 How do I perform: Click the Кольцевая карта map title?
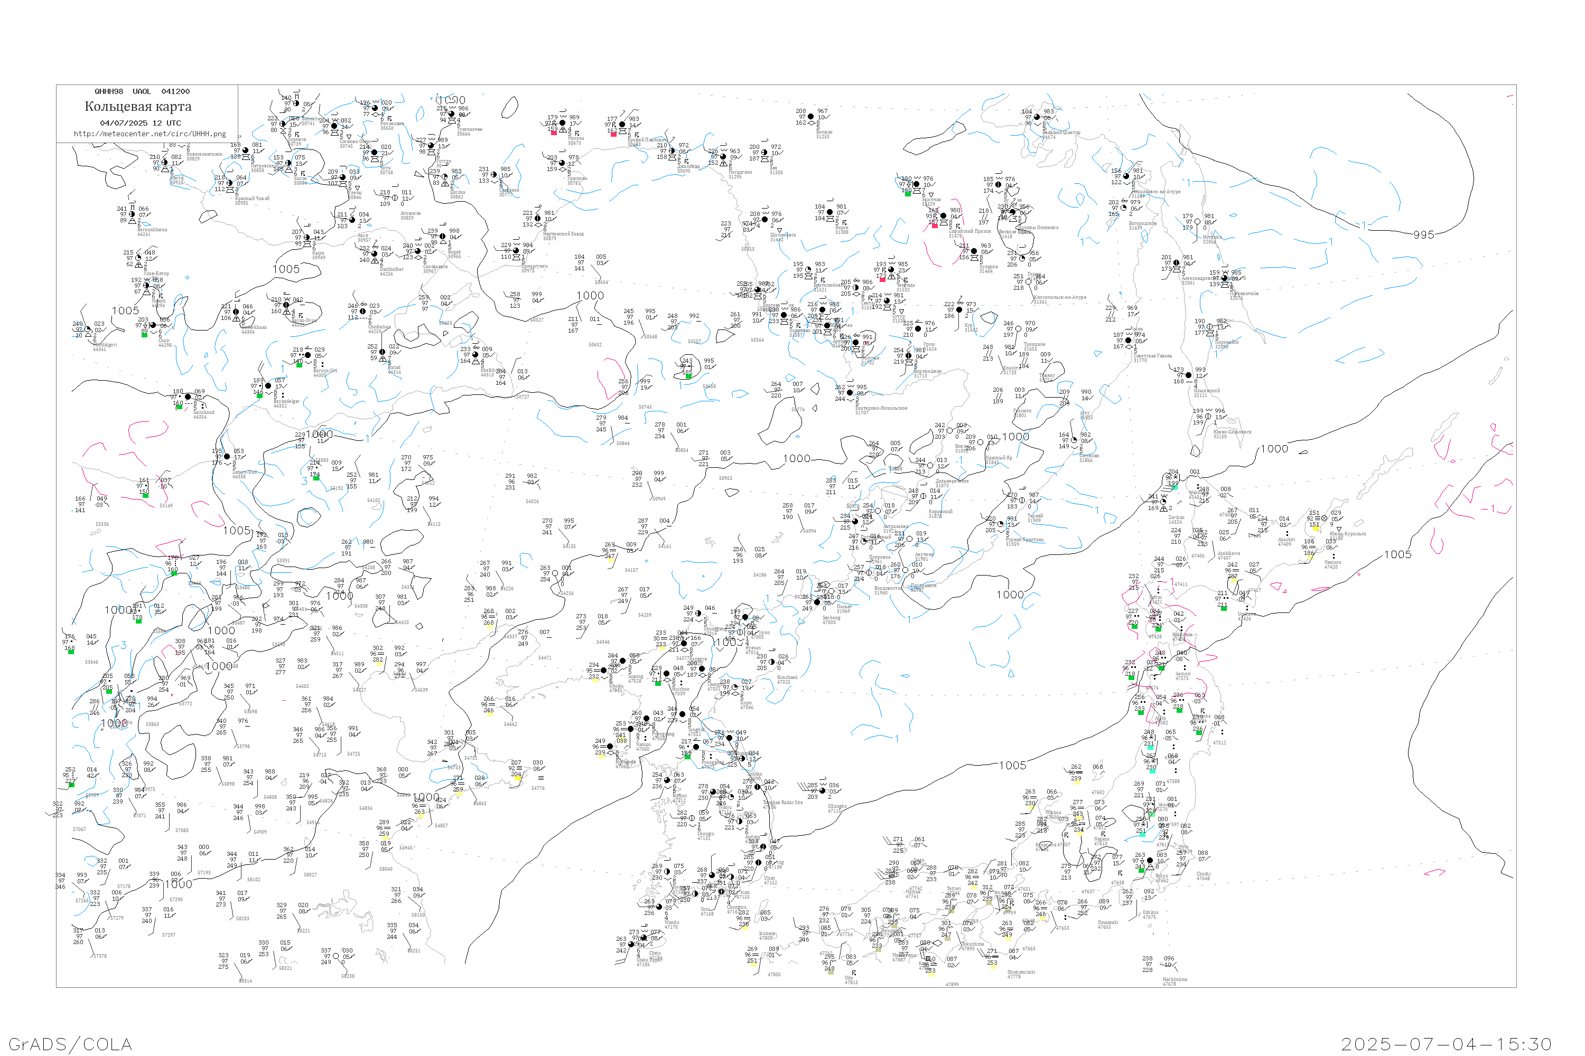click(138, 107)
